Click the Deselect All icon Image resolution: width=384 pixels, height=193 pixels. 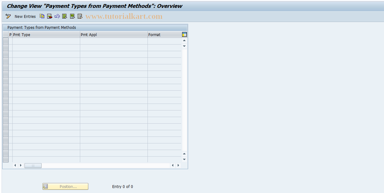coord(80,16)
